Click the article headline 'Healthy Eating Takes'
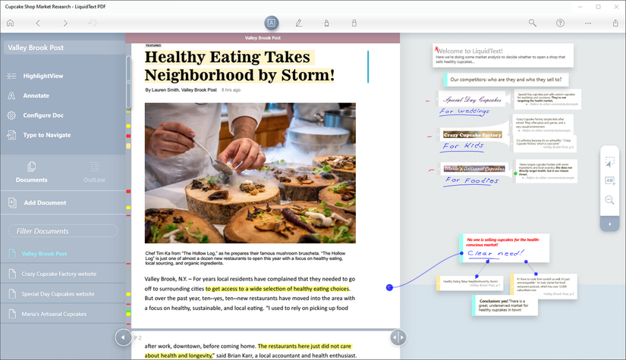 [x=227, y=57]
